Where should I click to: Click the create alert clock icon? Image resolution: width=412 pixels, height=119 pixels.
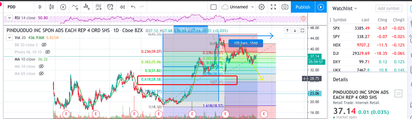[x=111, y=7]
